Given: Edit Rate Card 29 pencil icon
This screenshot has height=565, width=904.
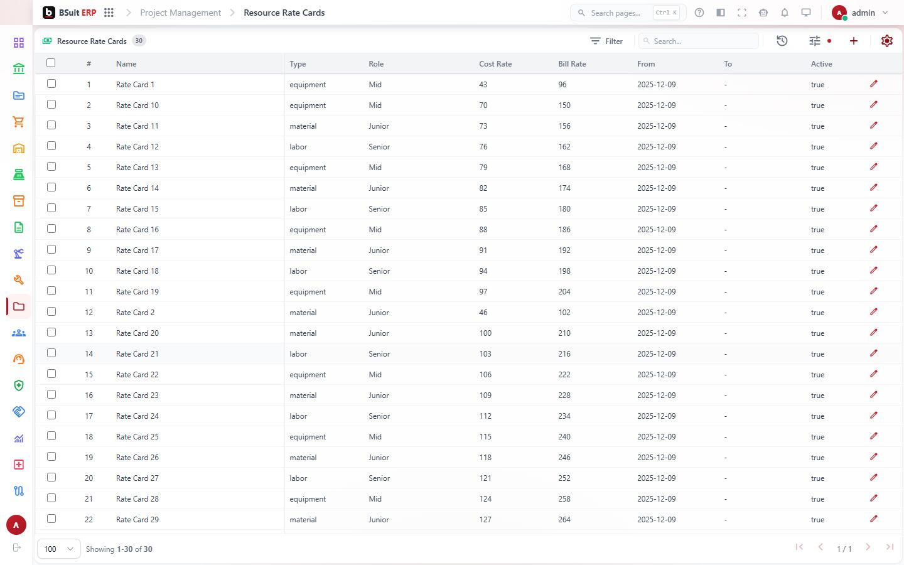Looking at the screenshot, I should pos(874,519).
